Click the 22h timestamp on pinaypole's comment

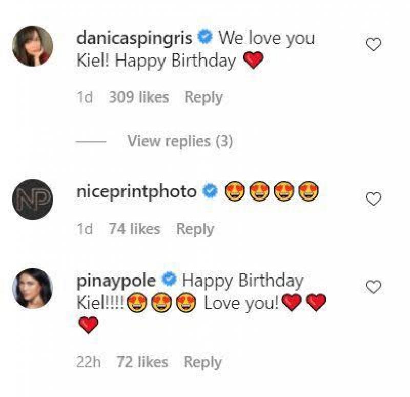(x=88, y=362)
